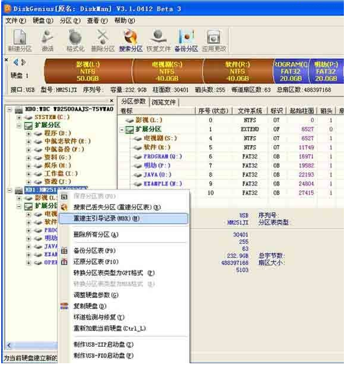Choose 备份分区表(F9) from context menu
Image resolution: width=351 pixels, height=365 pixels.
pos(123,251)
